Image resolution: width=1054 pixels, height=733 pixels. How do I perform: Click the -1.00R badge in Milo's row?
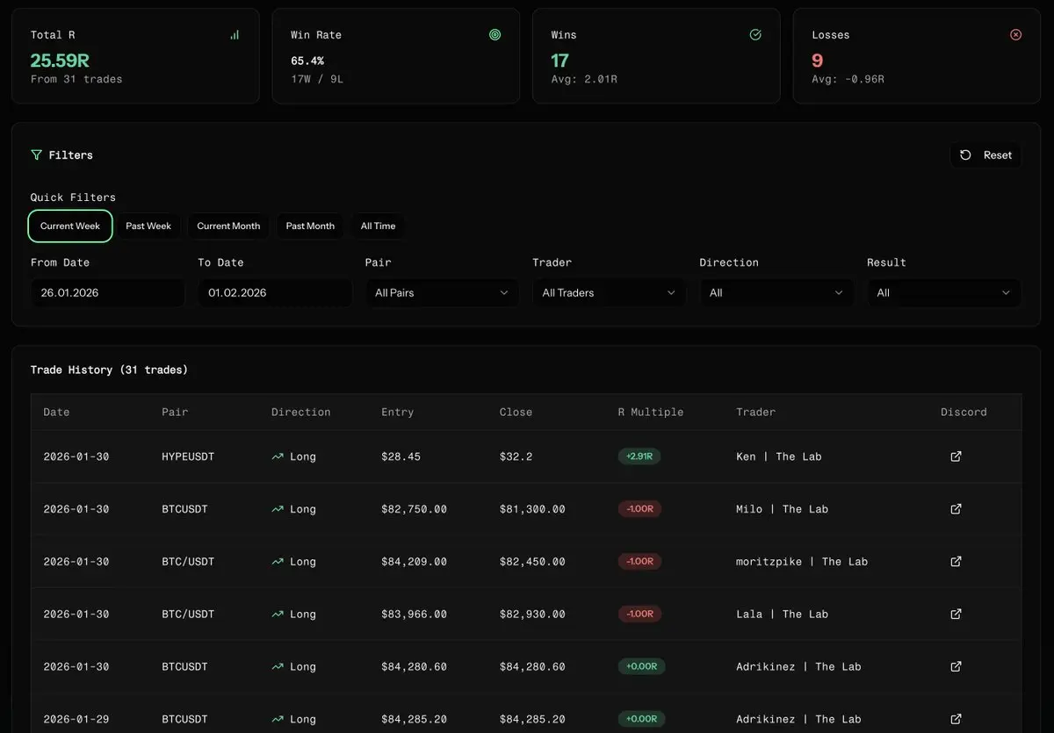(x=639, y=509)
